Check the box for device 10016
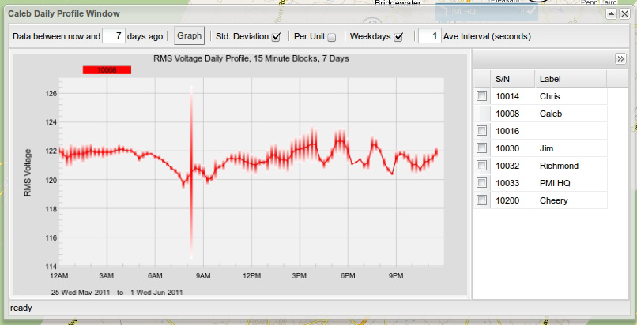637x325 pixels. click(482, 131)
